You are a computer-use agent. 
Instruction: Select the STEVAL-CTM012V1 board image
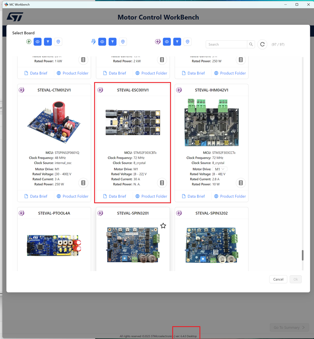[54, 122]
